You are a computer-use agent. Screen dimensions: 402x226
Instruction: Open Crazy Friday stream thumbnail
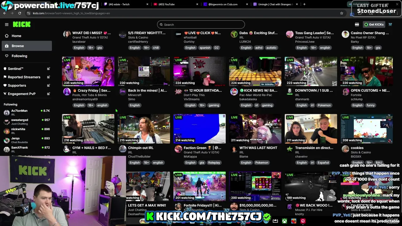(x=88, y=71)
